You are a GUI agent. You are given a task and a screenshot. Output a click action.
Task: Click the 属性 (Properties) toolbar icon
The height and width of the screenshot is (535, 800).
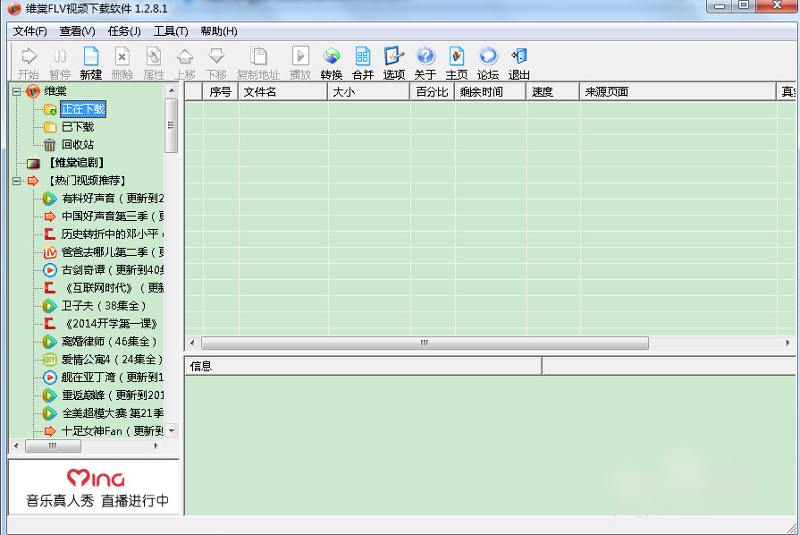coord(152,59)
